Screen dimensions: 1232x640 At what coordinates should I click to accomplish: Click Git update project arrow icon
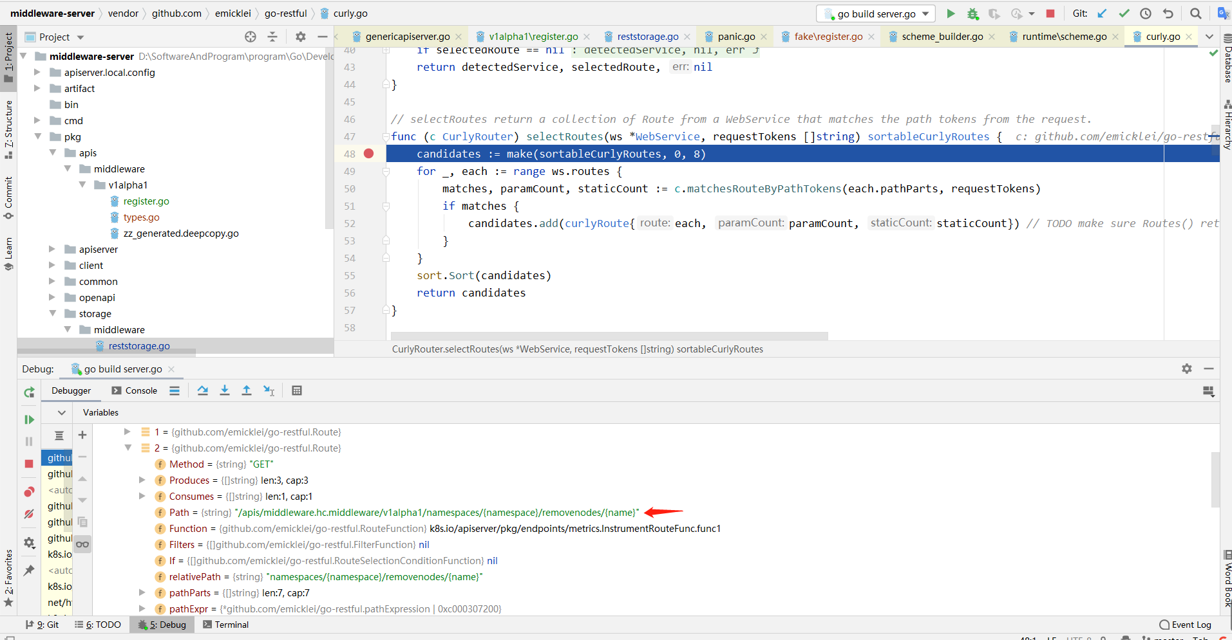click(1102, 14)
